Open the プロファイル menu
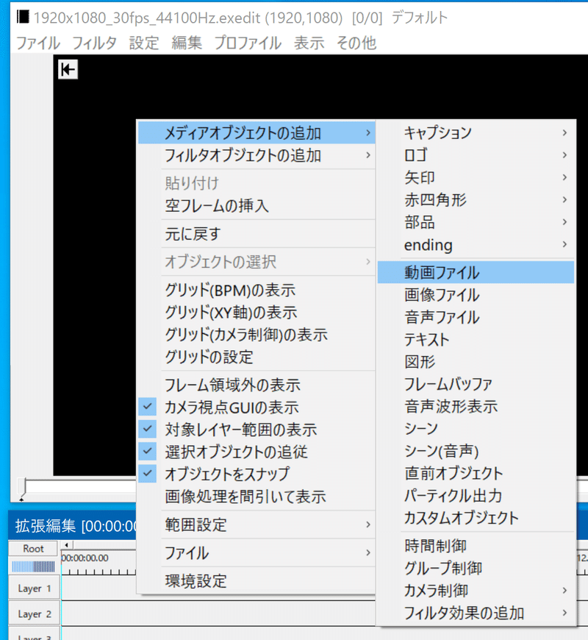The width and height of the screenshot is (588, 640). [x=248, y=43]
